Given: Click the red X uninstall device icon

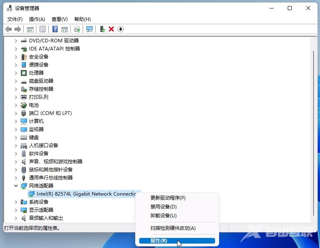Looking at the screenshot, I should tap(111, 29).
